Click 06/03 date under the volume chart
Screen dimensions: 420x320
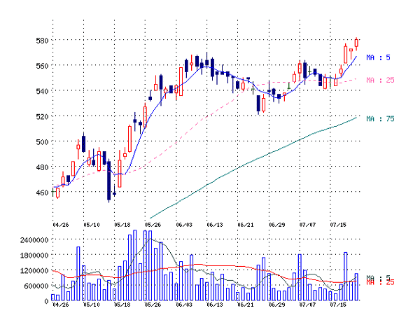[184, 305]
